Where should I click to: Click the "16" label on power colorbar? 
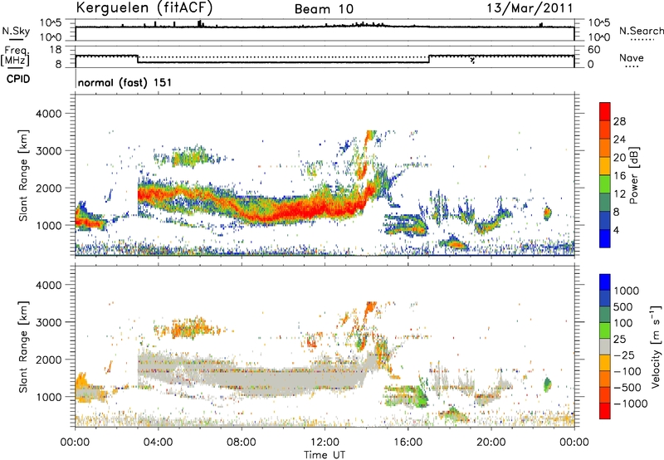click(x=619, y=176)
